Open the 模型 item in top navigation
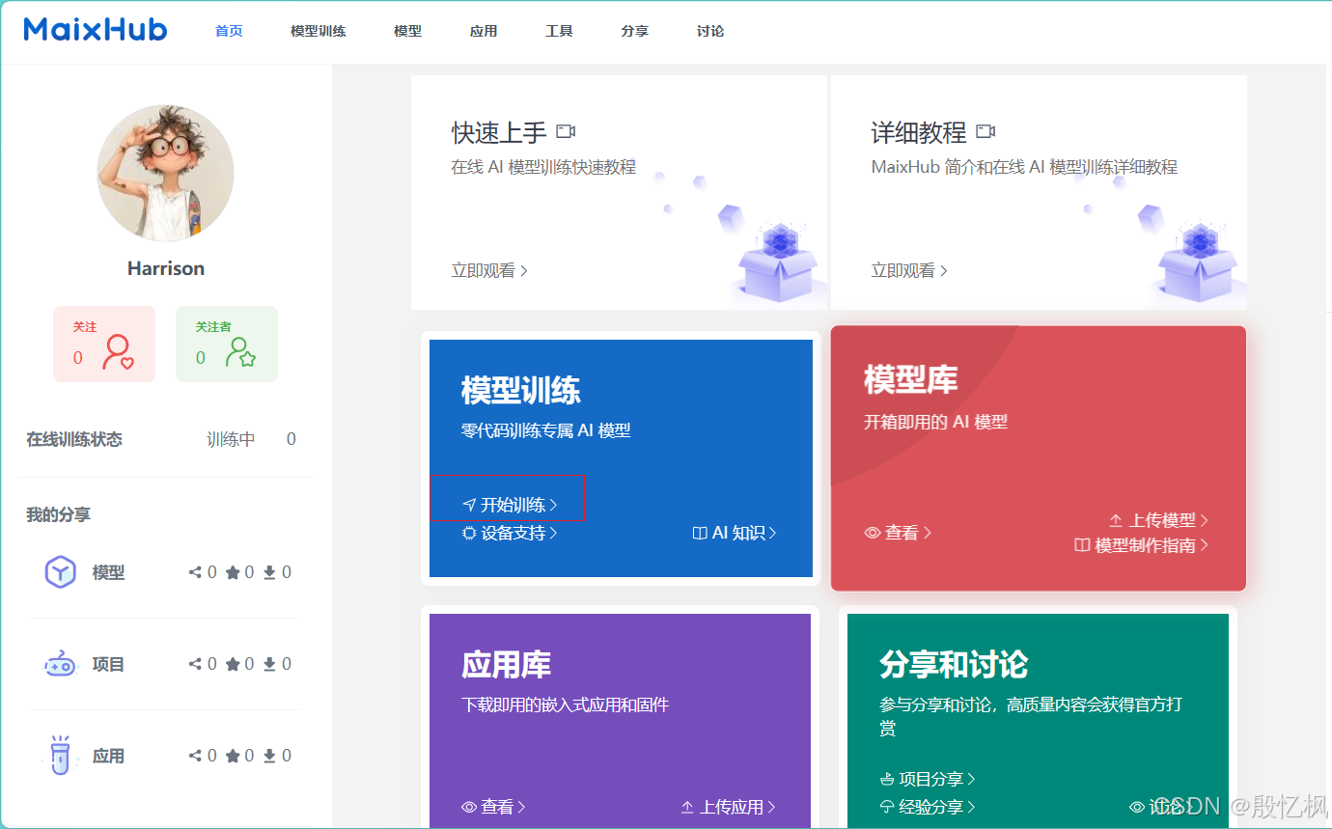 coord(407,31)
